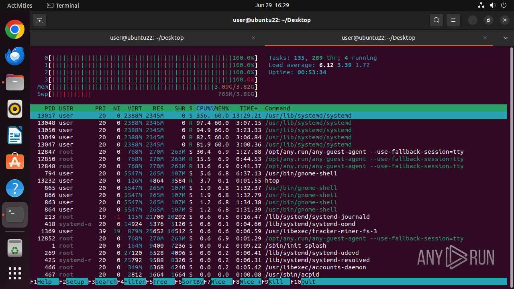Select the tracker-miner-fs-3 process row
The width and height of the screenshot is (514, 289).
click(x=269, y=231)
